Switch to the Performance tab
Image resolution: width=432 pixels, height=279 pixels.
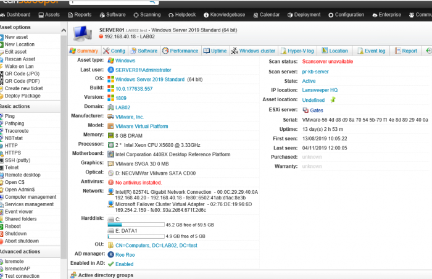180,51
